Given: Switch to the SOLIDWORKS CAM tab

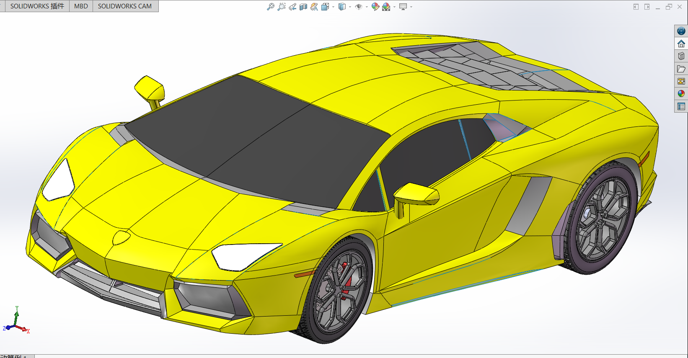Looking at the screenshot, I should (x=125, y=6).
